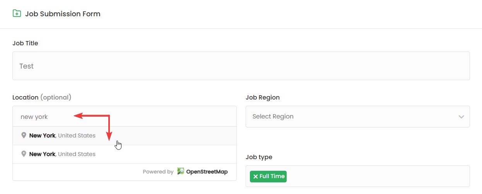Click the Job Region label
This screenshot has width=482, height=194.
(x=262, y=98)
